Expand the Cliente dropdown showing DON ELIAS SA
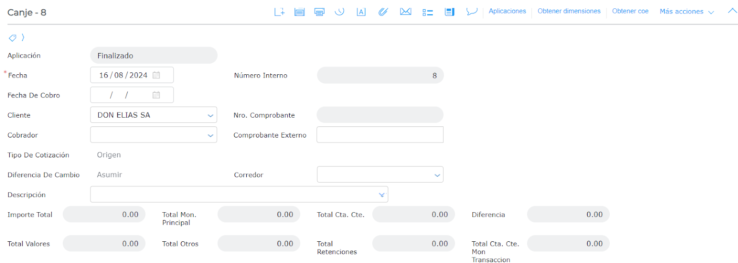 [210, 115]
